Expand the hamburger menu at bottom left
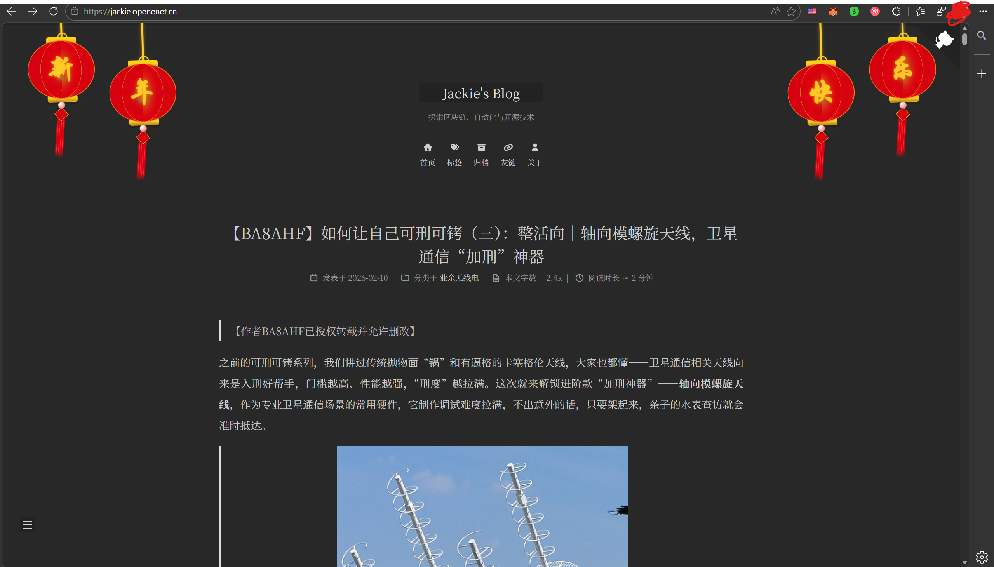This screenshot has width=994, height=567. (x=28, y=525)
